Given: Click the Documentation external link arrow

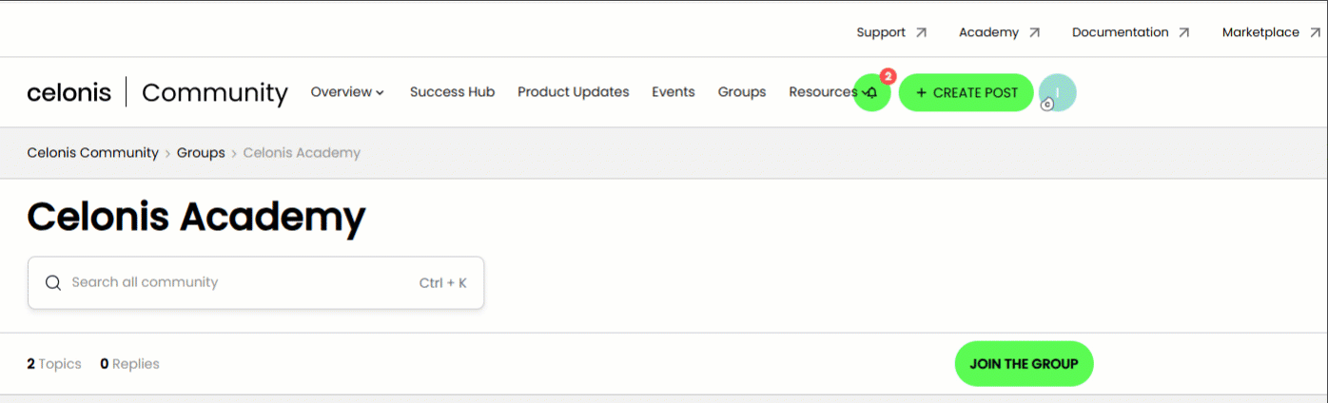Looking at the screenshot, I should tap(1184, 32).
